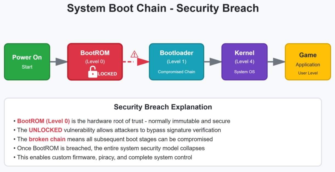Click the red BootROM (Level 0) bullet text
This screenshot has height=172, width=335.
[43, 121]
